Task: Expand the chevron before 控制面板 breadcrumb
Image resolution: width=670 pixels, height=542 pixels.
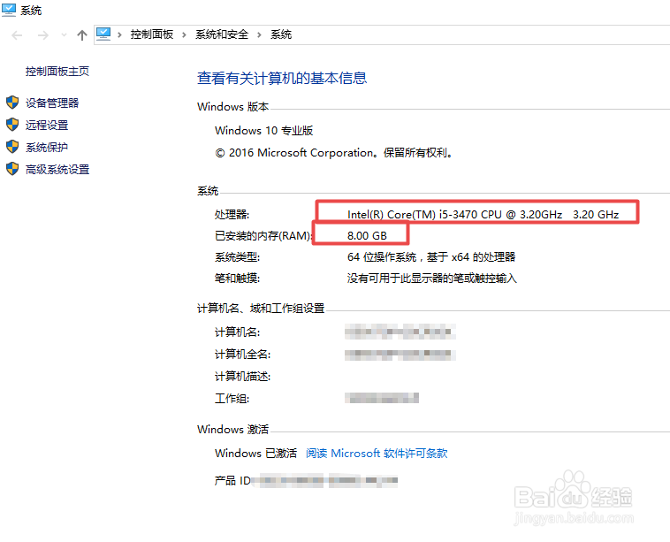Action: [120, 35]
